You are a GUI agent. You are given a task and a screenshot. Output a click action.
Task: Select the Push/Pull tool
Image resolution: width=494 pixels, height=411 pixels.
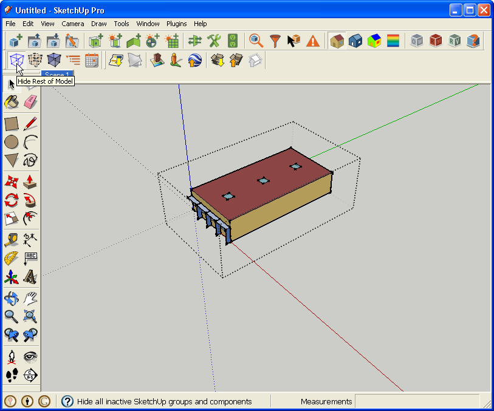30,181
